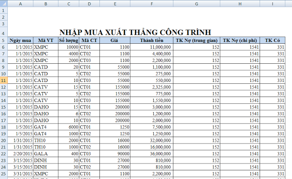Select the CATV cell in row 12
This screenshot has width=292, height=179.
click(x=46, y=87)
